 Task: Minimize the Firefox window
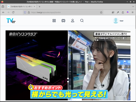(x=127, y=2)
